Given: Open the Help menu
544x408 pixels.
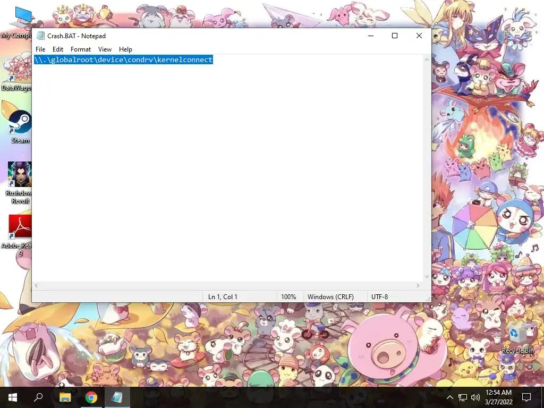Looking at the screenshot, I should pos(125,49).
